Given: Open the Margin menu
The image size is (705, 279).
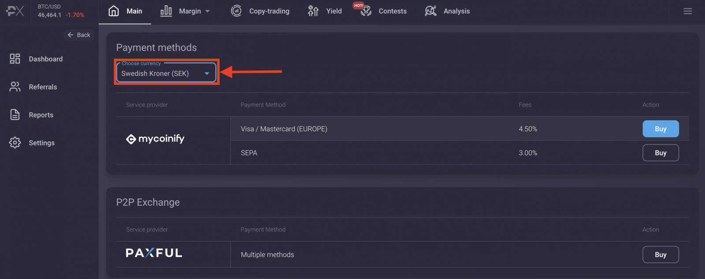Looking at the screenshot, I should [185, 11].
